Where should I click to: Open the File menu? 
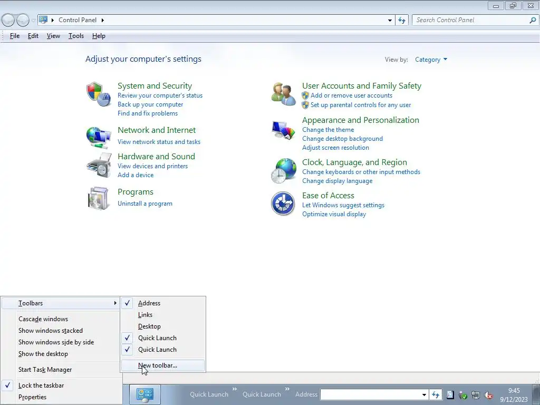[14, 36]
